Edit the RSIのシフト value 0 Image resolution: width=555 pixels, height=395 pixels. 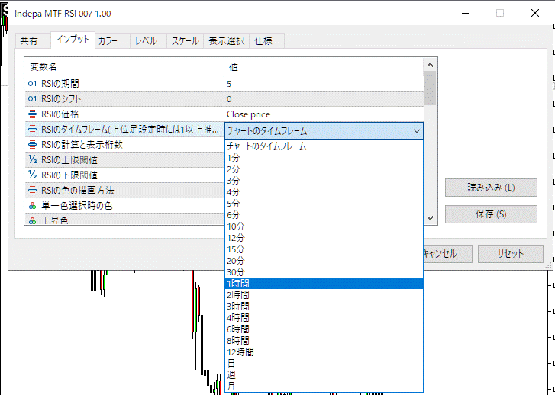pos(324,99)
